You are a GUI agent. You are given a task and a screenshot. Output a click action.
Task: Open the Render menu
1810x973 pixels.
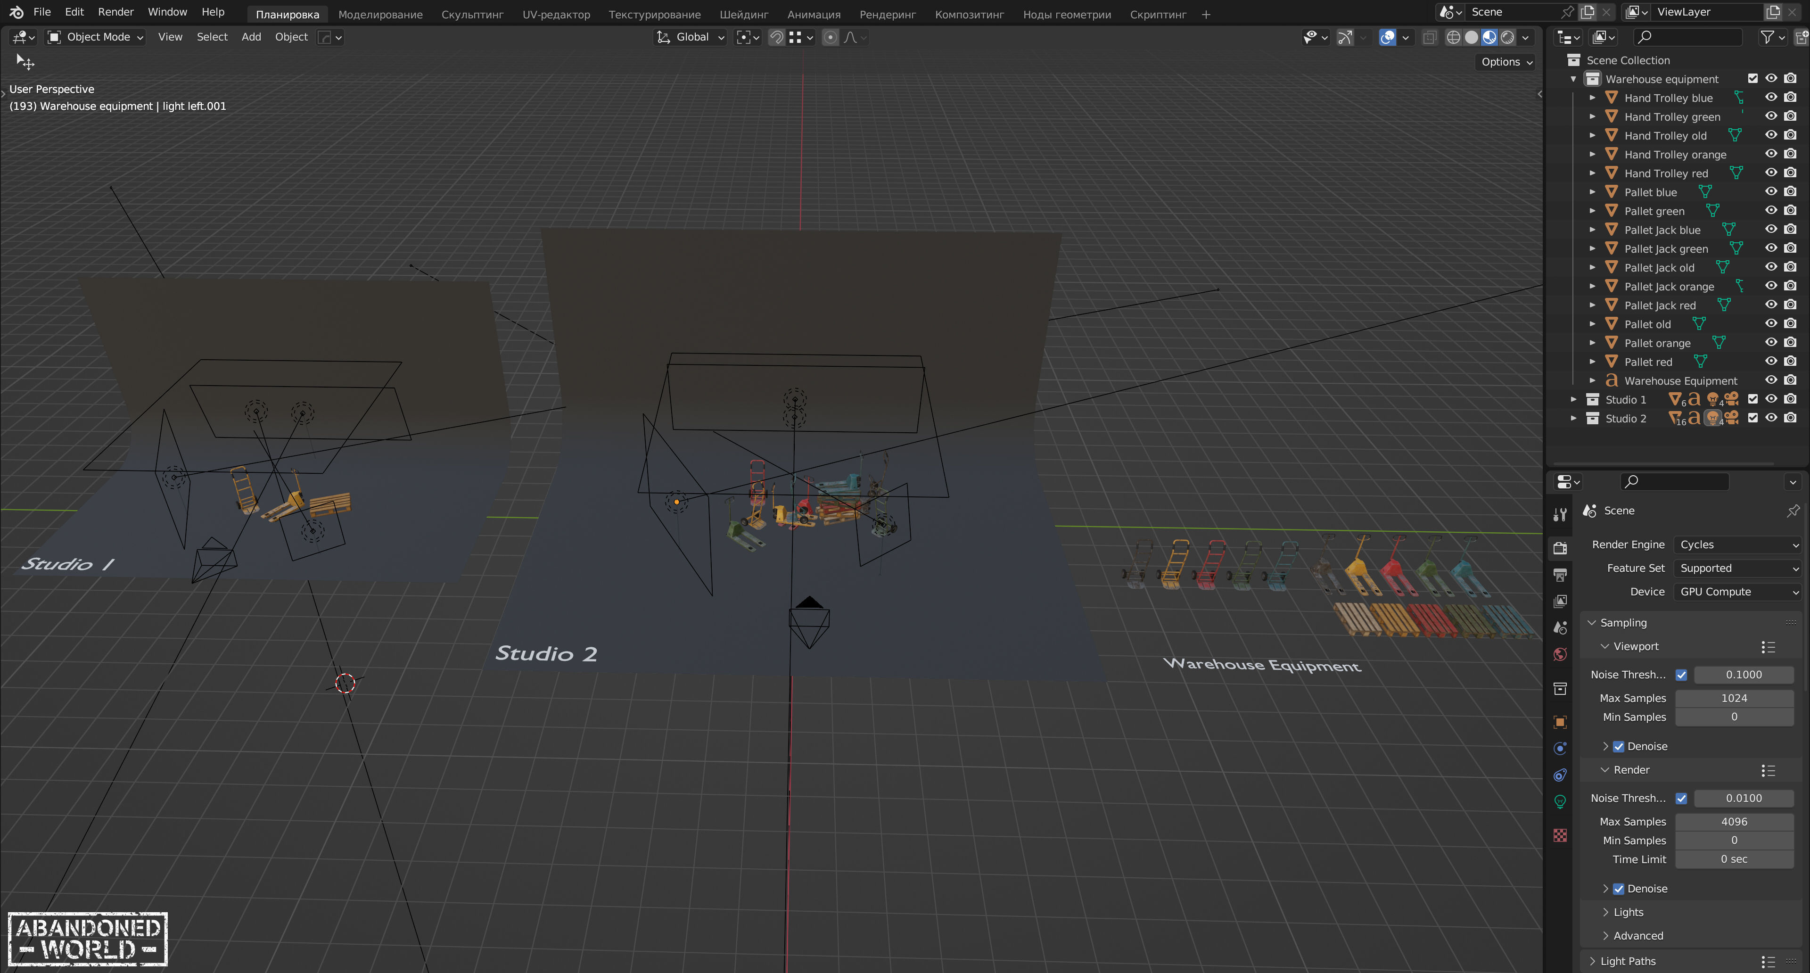(x=115, y=12)
